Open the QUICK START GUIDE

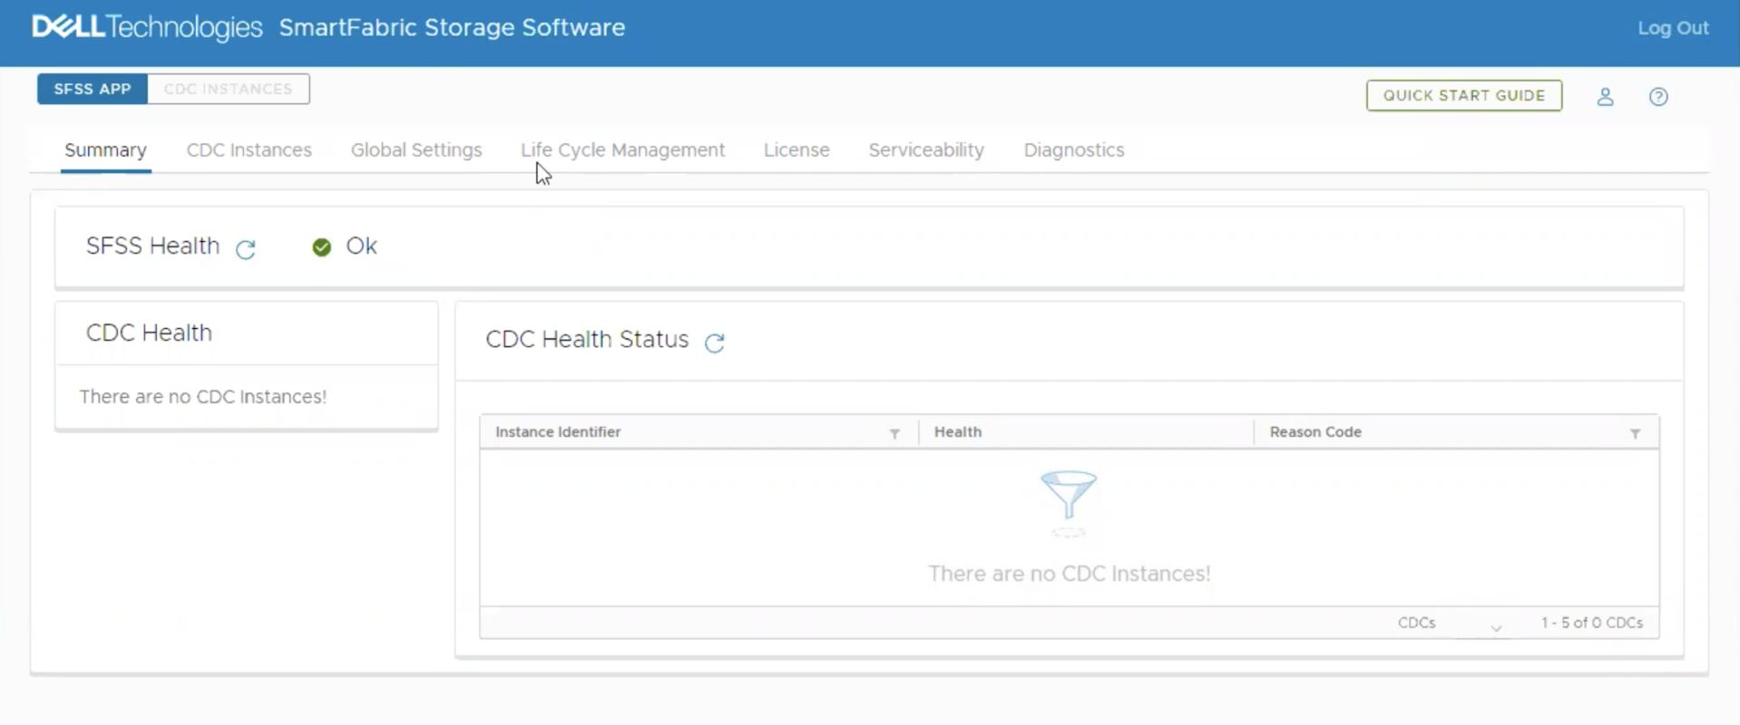click(1464, 95)
